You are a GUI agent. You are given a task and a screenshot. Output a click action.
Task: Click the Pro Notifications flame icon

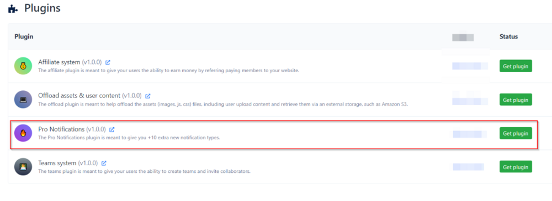pos(23,133)
